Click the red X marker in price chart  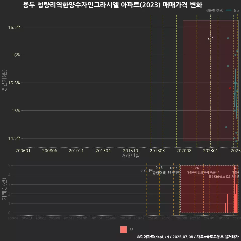tap(230, 88)
